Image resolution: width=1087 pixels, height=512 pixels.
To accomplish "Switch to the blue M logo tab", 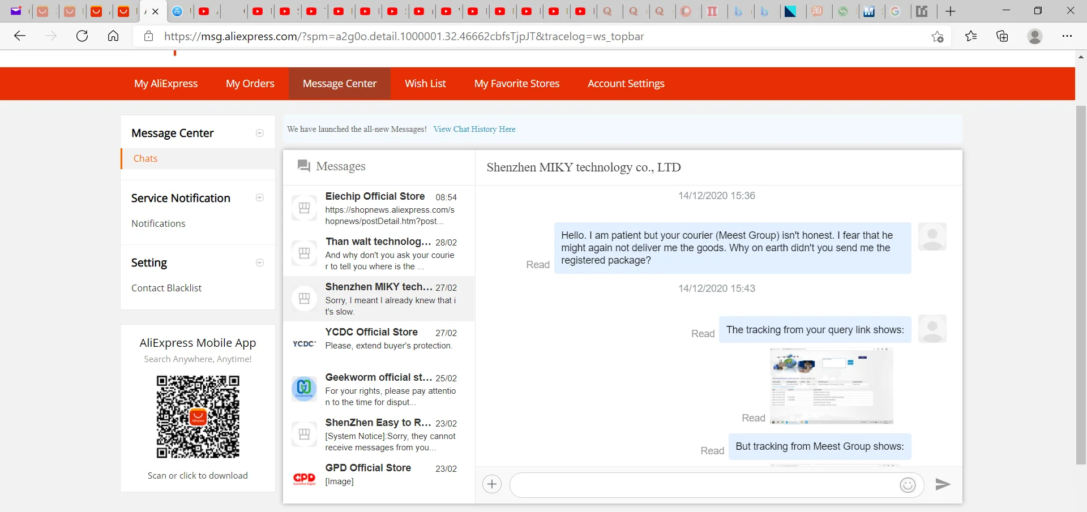I will click(869, 11).
